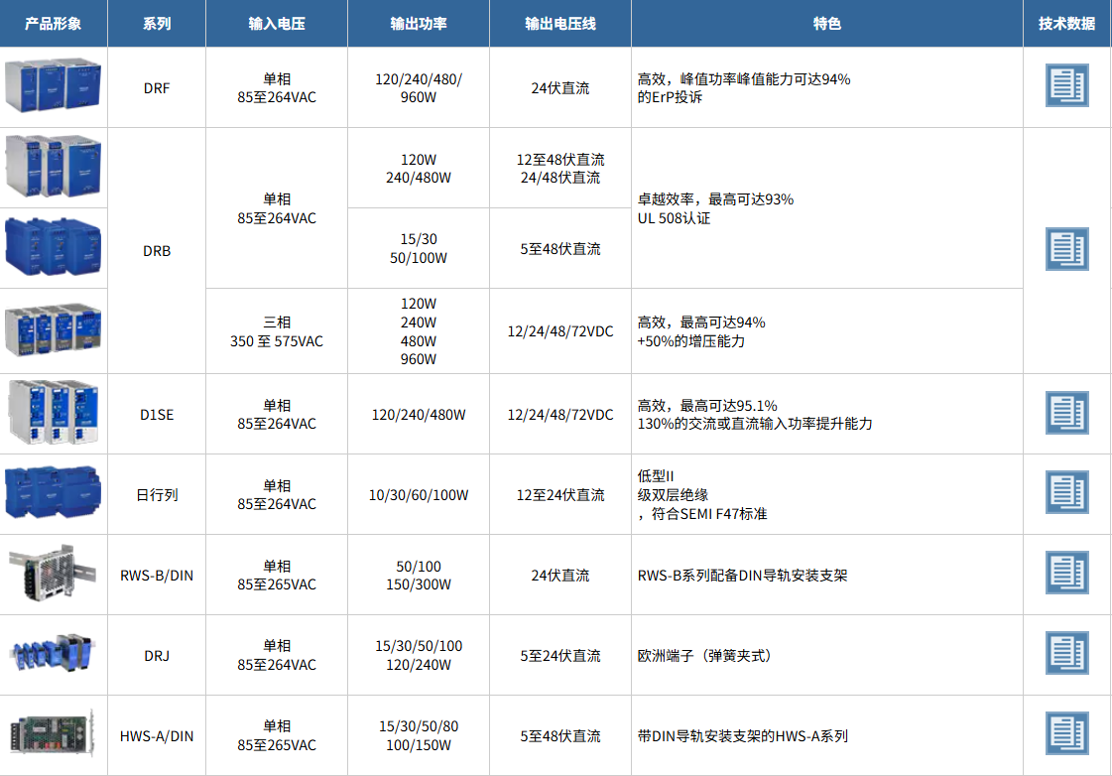
Task: Click the 符合SEMI F47标准 feature text
Action: 709,514
